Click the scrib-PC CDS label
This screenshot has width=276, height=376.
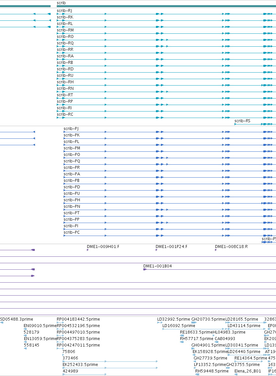[x=72, y=232]
